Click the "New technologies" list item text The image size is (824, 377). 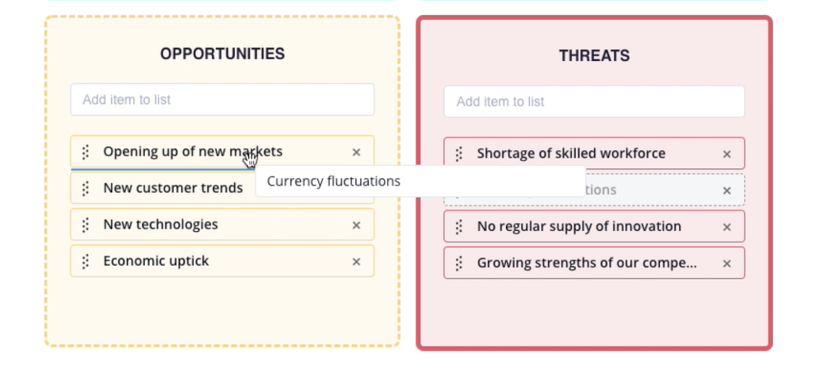[x=161, y=225]
